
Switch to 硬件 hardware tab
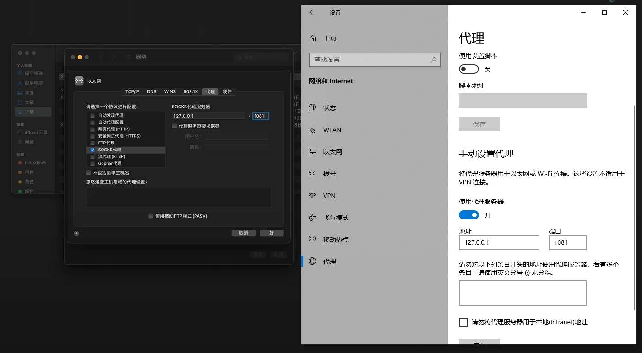pos(227,92)
